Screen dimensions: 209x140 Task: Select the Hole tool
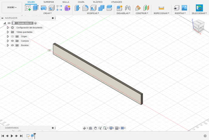(52, 8)
